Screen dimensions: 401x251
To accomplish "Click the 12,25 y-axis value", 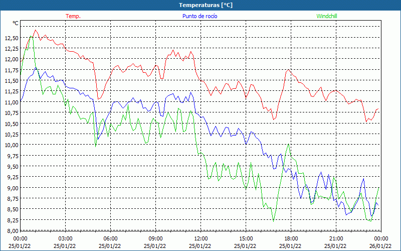I will pyautogui.click(x=12, y=49).
